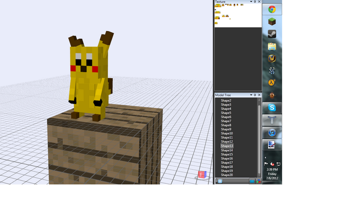Viewport: 350px width, 197px height.
Task: Click Model Tree scrollbar down arrow
Action: (259, 176)
